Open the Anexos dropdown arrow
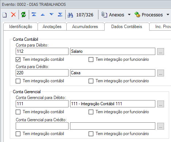 (x=129, y=15)
